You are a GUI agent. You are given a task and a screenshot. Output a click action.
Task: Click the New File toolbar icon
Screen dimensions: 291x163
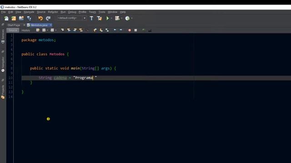pos(6,18)
